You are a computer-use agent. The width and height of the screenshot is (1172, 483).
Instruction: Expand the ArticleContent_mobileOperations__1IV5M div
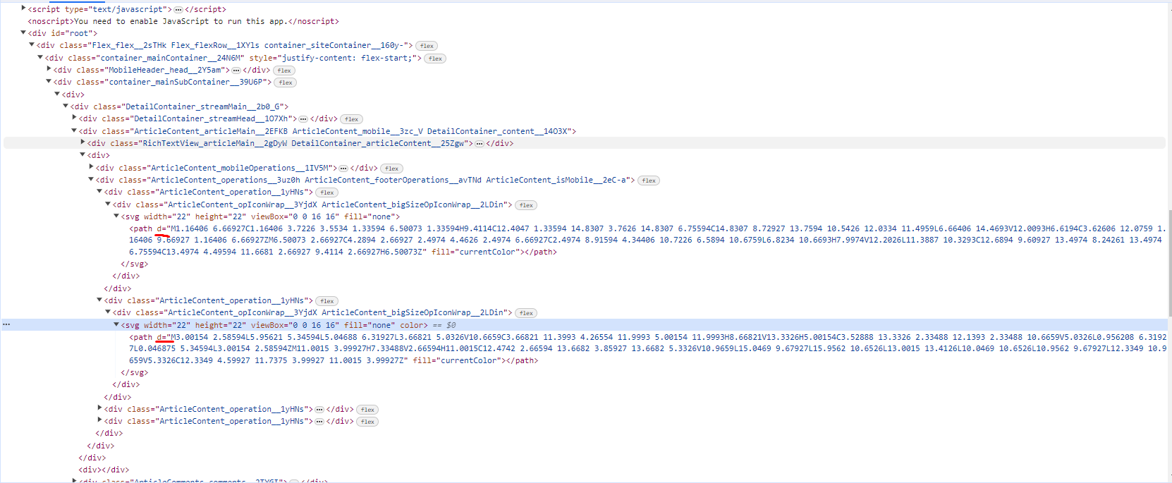tap(91, 167)
